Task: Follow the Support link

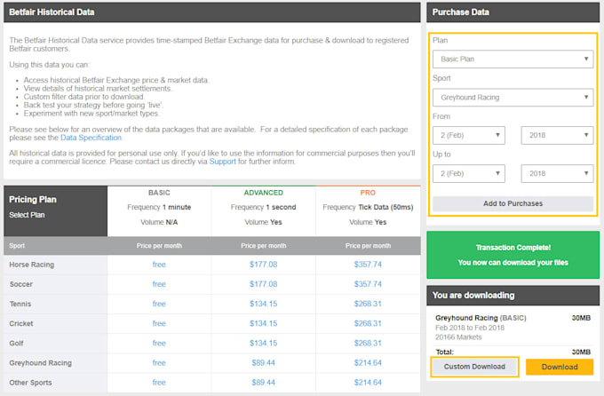Action: pos(222,162)
